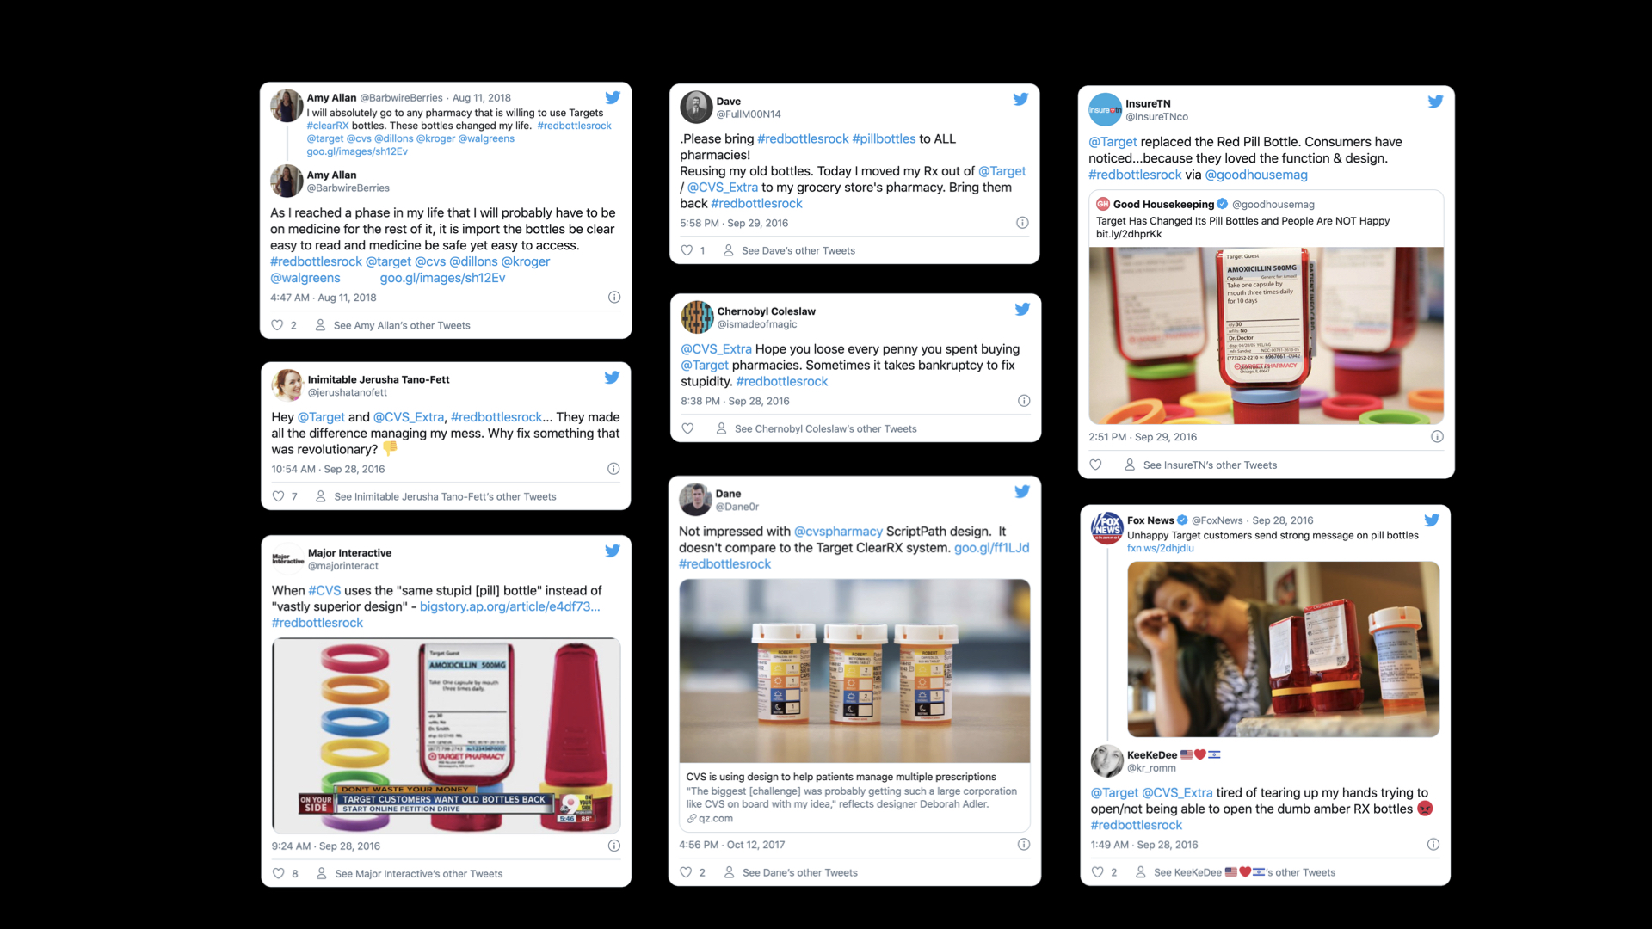1652x929 pixels.
Task: Click the @cvspharmacy mention in Dane's tweet
Action: 838,532
